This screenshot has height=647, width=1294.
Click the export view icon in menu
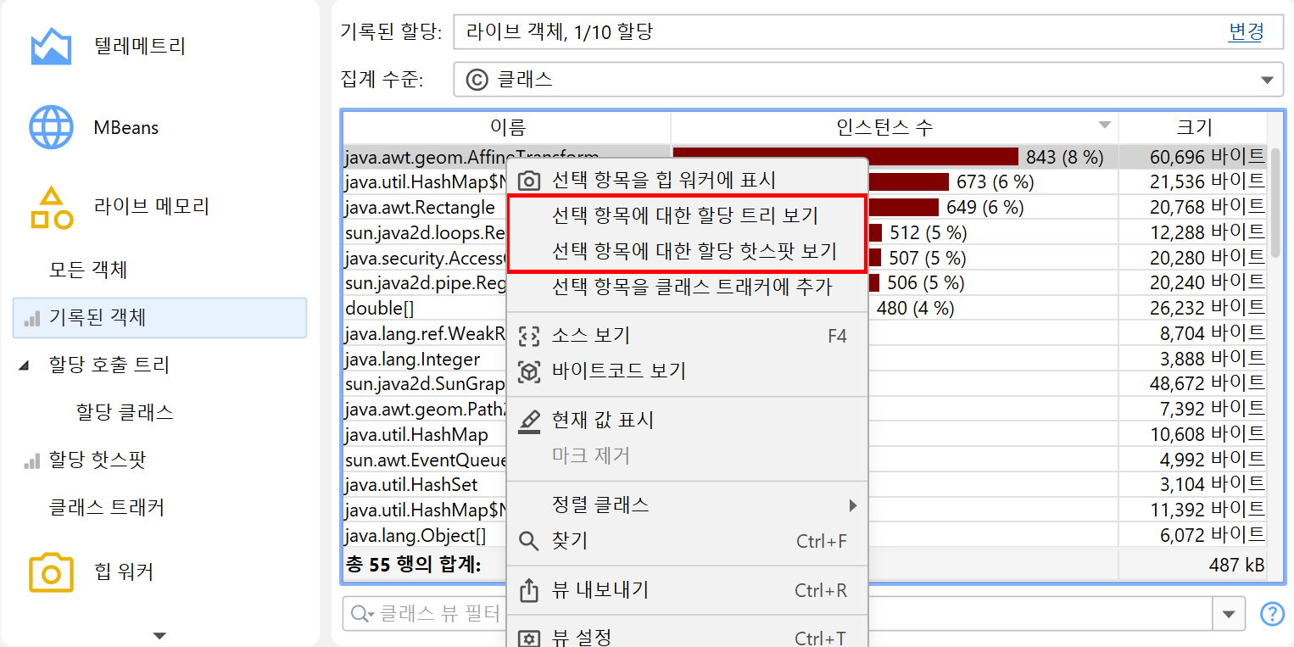point(529,590)
